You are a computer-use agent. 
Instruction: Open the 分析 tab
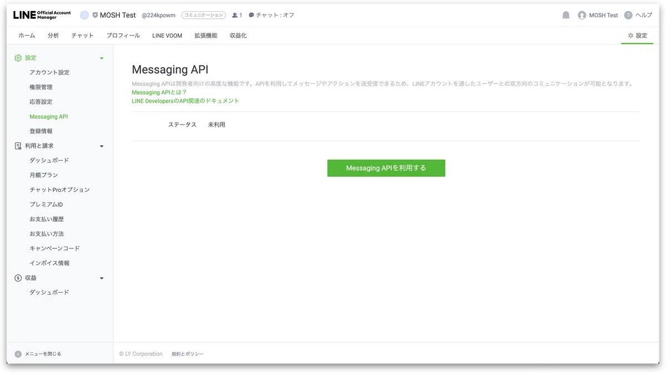pos(53,35)
